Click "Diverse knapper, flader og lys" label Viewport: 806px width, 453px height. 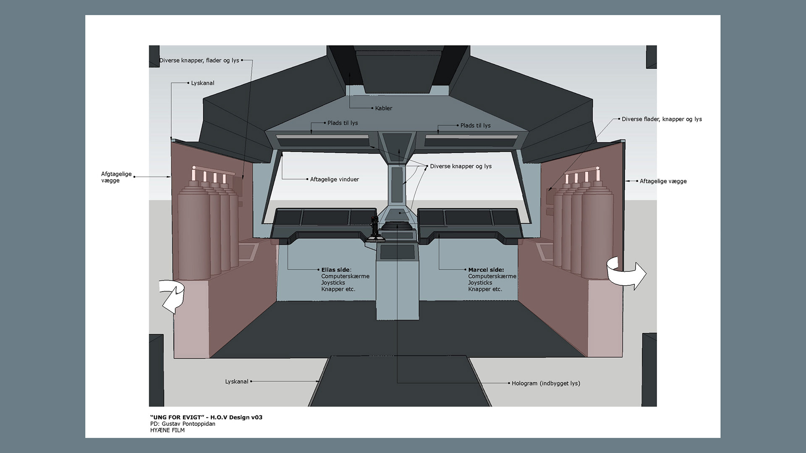(x=199, y=60)
